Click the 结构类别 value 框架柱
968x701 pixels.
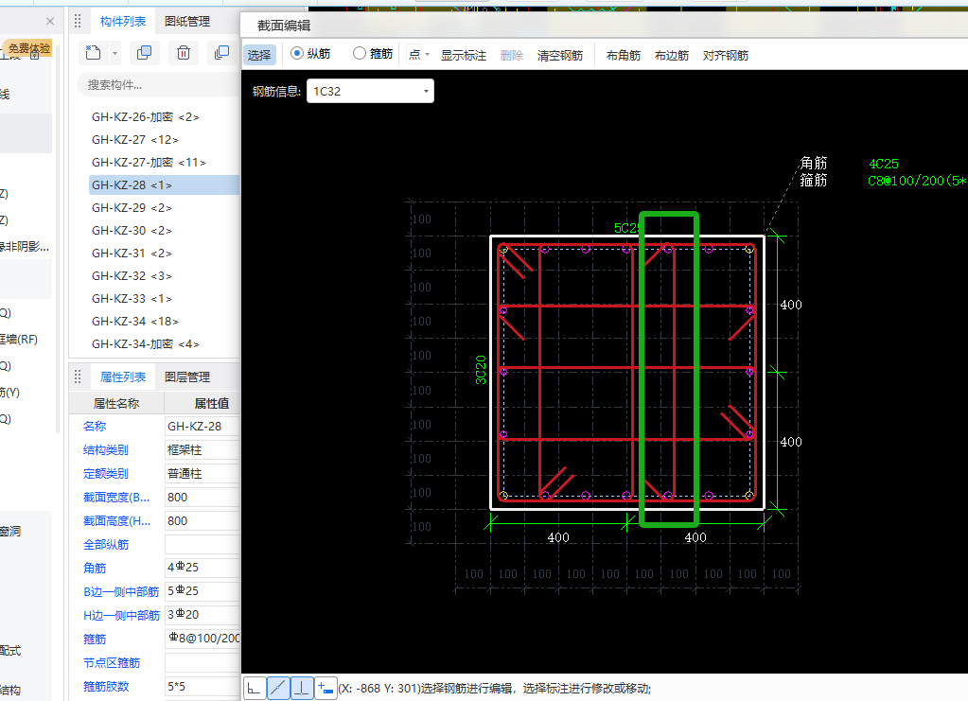coord(202,450)
